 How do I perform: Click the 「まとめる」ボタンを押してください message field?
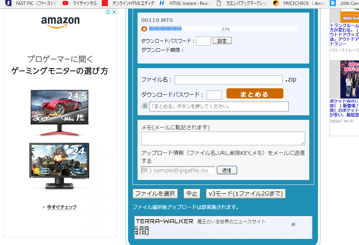pos(219,107)
